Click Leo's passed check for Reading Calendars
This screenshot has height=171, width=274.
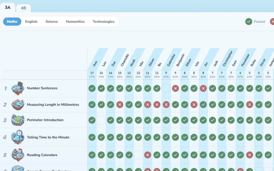(x=101, y=155)
